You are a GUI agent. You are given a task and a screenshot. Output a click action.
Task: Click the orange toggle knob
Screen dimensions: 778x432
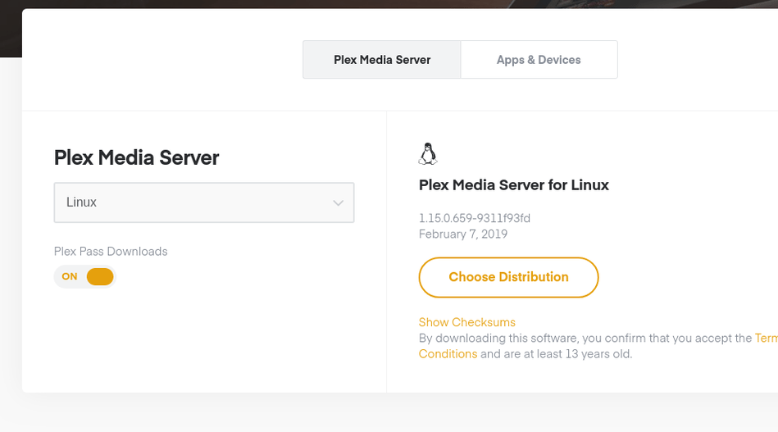coord(99,277)
